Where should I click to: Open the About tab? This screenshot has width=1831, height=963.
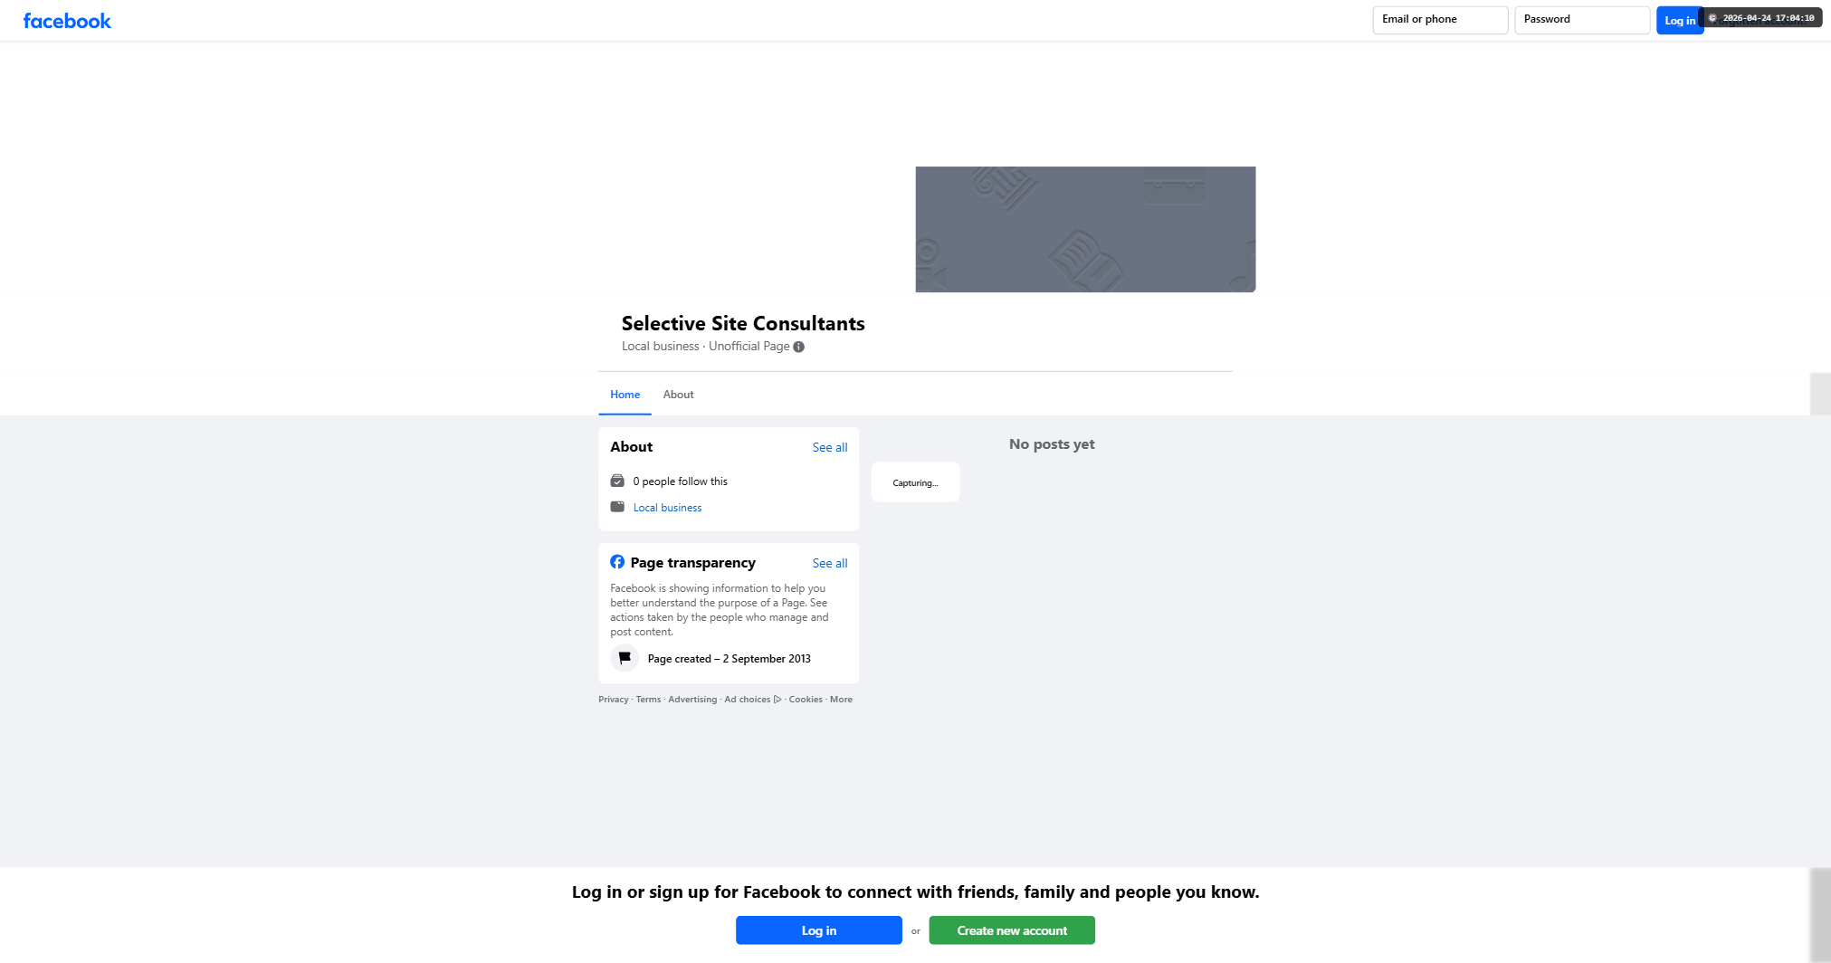tap(678, 395)
